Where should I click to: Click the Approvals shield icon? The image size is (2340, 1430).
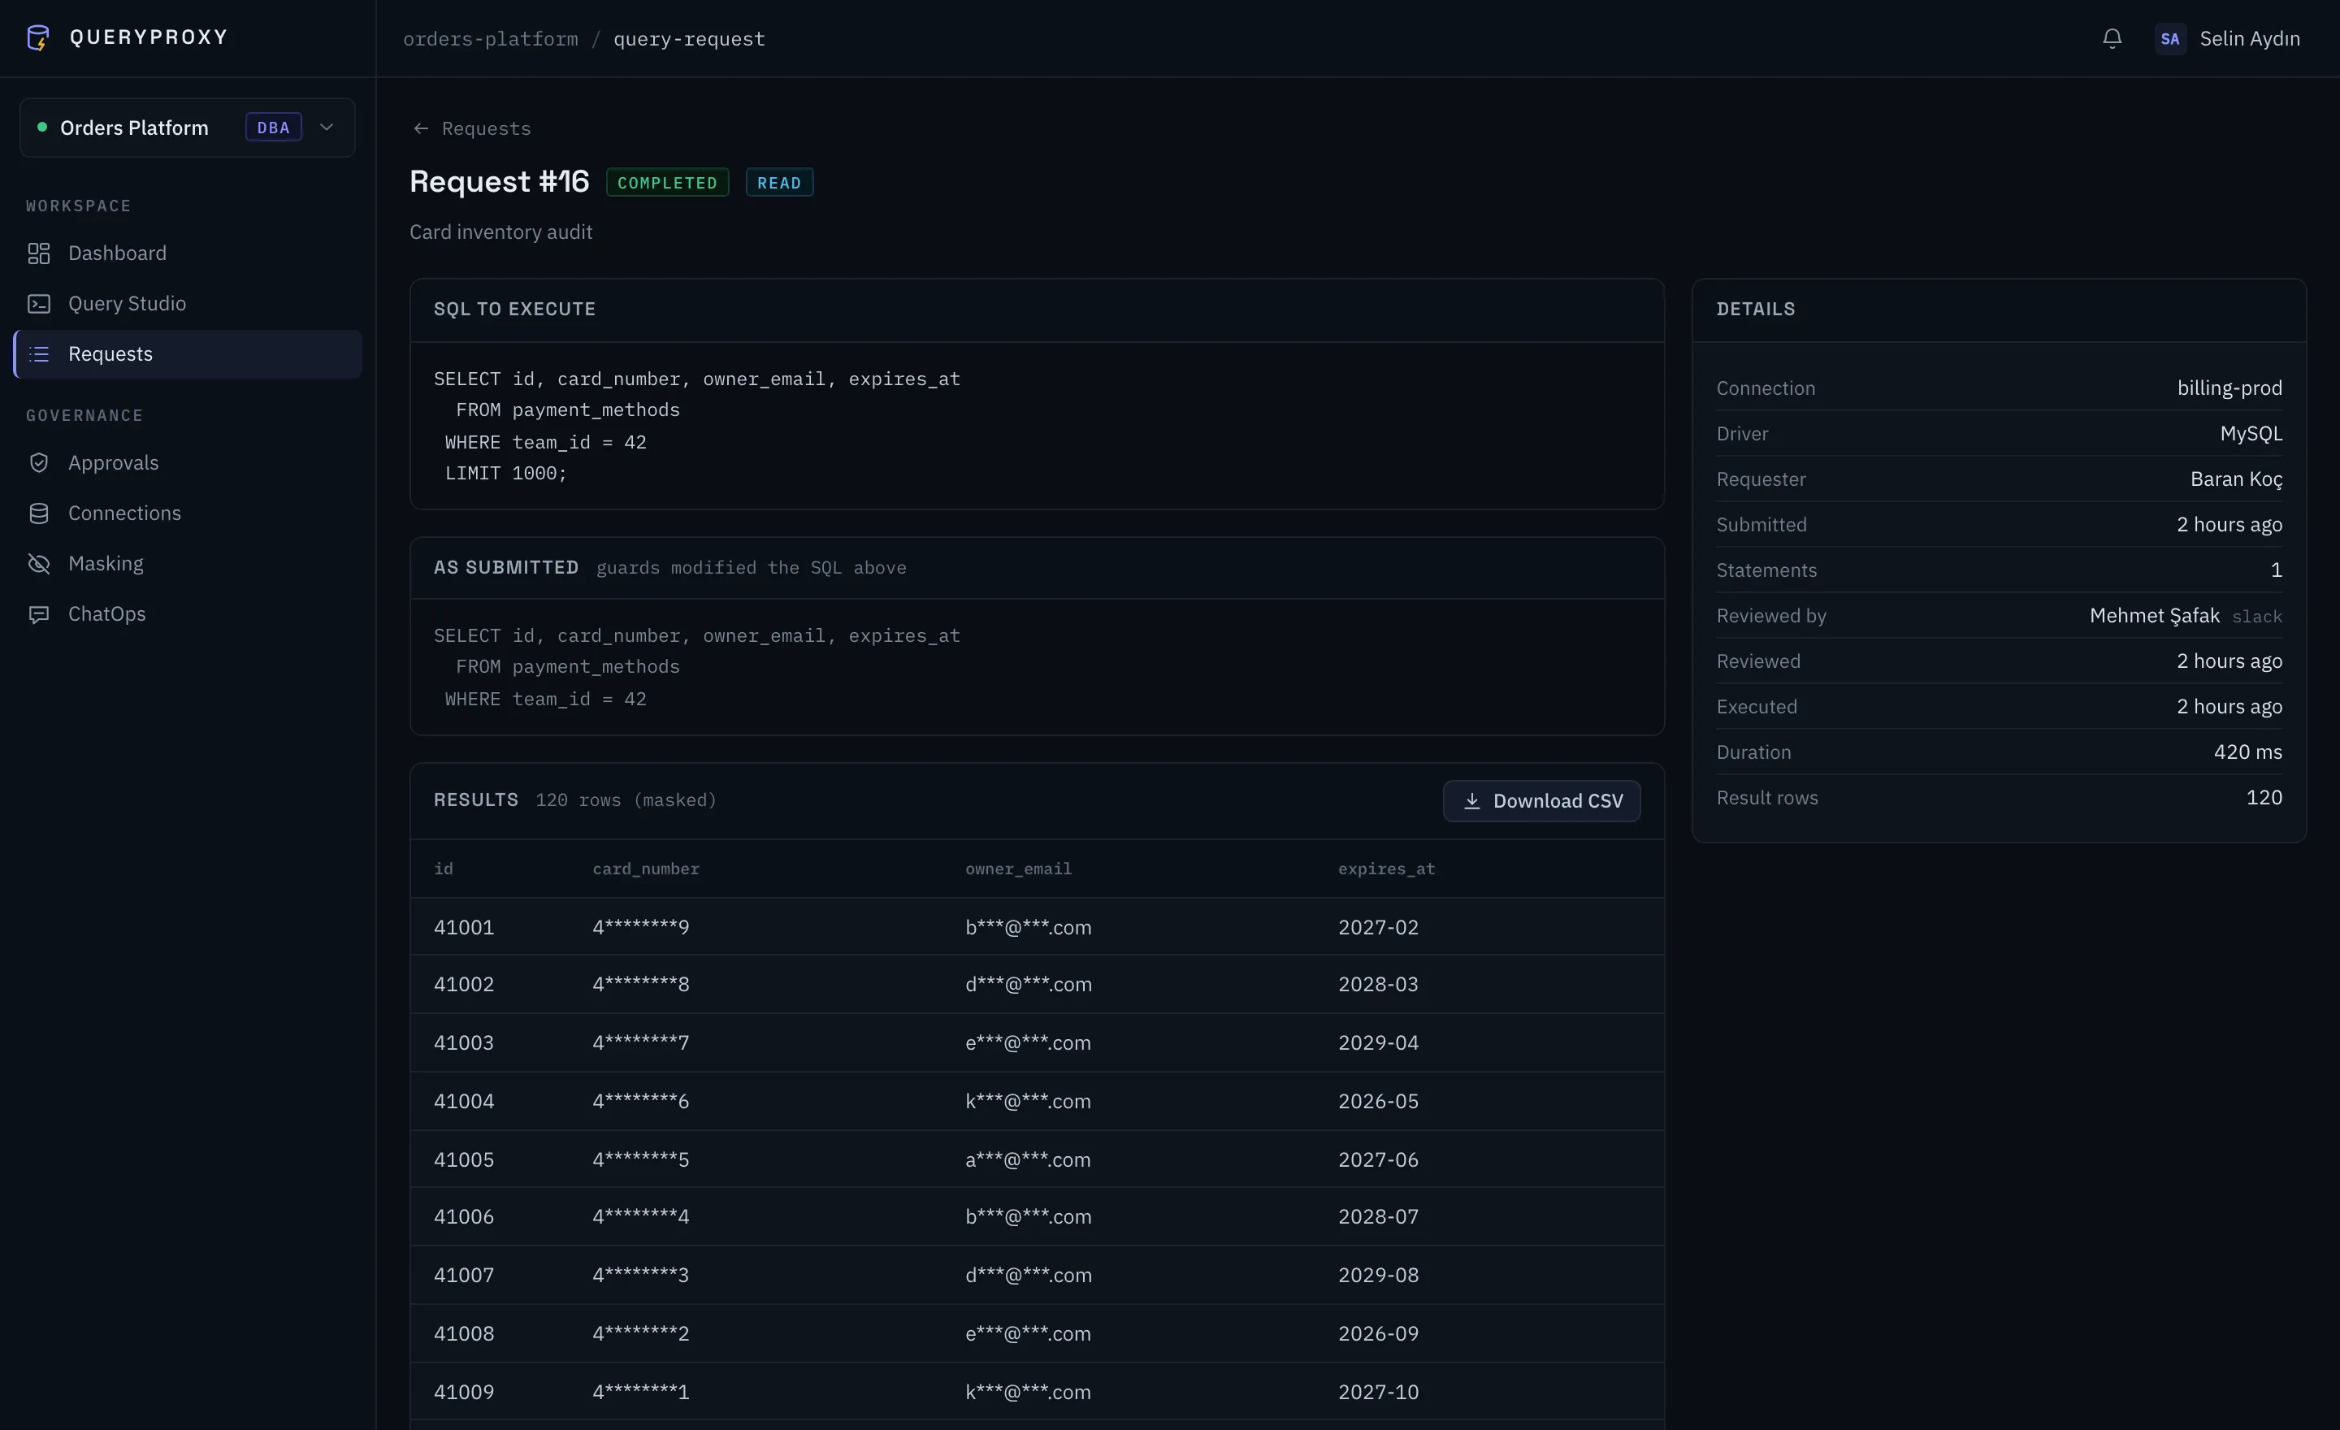pos(39,462)
